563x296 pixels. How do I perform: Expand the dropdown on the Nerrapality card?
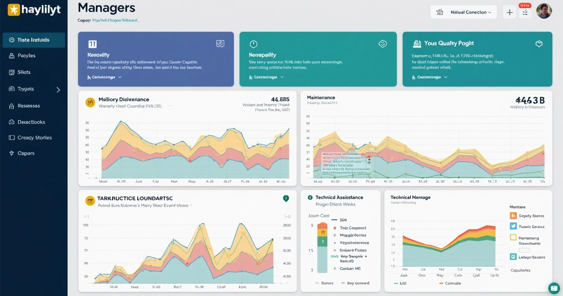(x=266, y=77)
